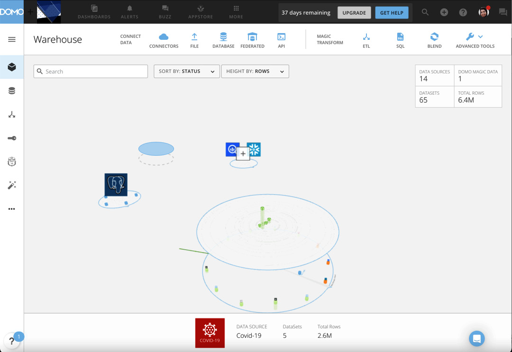Click the Domo Magic Data stat
Image resolution: width=512 pixels, height=352 pixels.
478,75
